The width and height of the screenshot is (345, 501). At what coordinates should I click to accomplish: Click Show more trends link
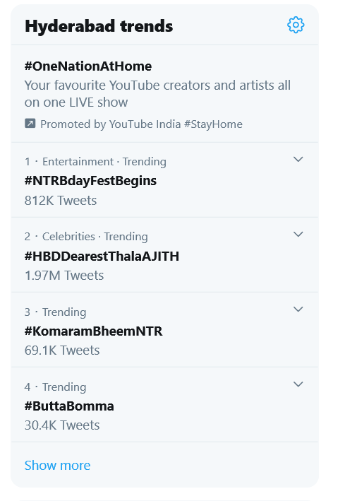[x=57, y=465]
